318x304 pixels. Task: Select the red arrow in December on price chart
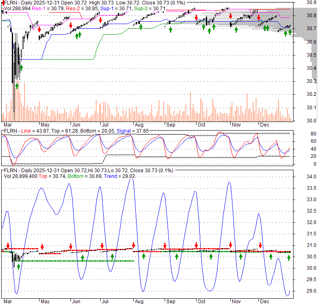click(x=258, y=18)
